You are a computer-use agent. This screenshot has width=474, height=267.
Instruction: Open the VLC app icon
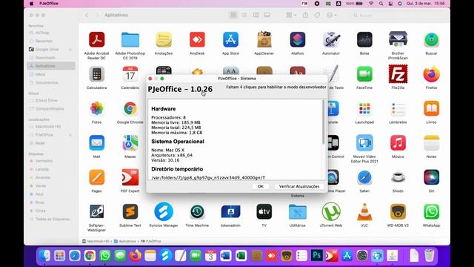pos(364,211)
